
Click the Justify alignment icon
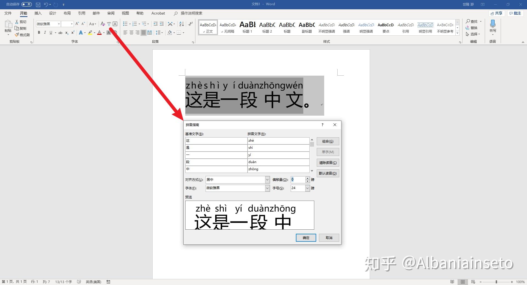pos(143,33)
